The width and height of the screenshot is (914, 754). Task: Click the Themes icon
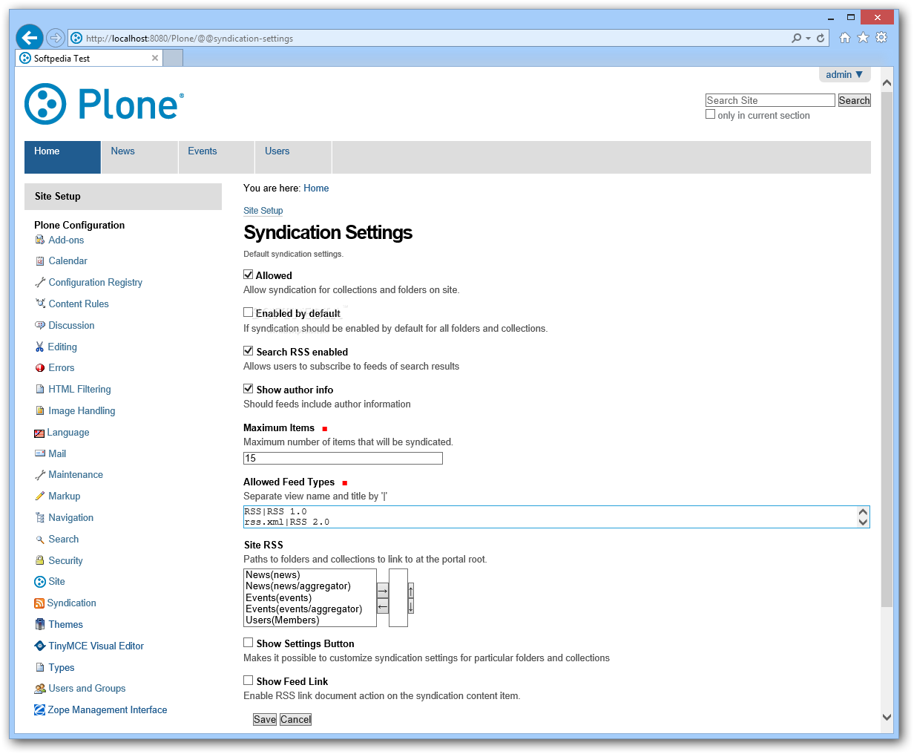(40, 624)
